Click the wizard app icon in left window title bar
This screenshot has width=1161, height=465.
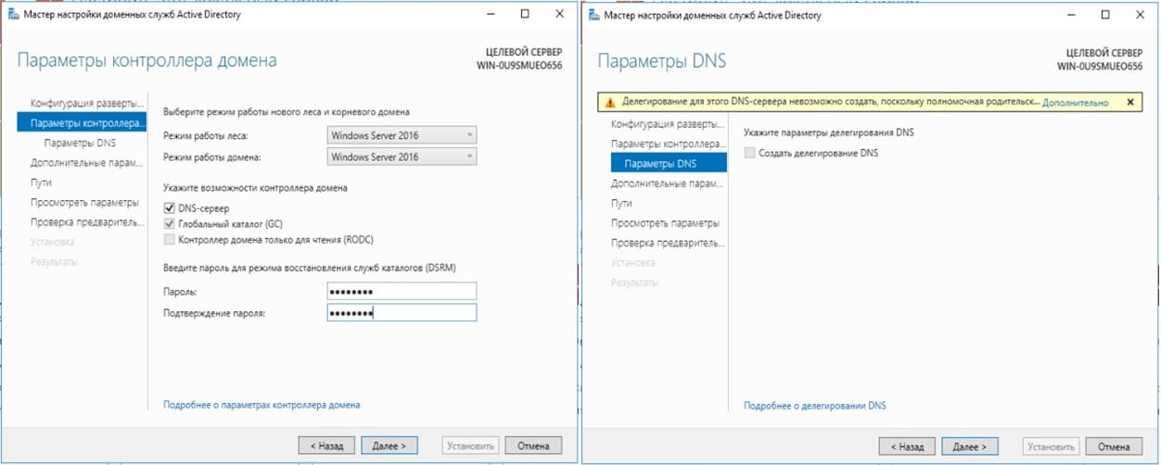(11, 15)
